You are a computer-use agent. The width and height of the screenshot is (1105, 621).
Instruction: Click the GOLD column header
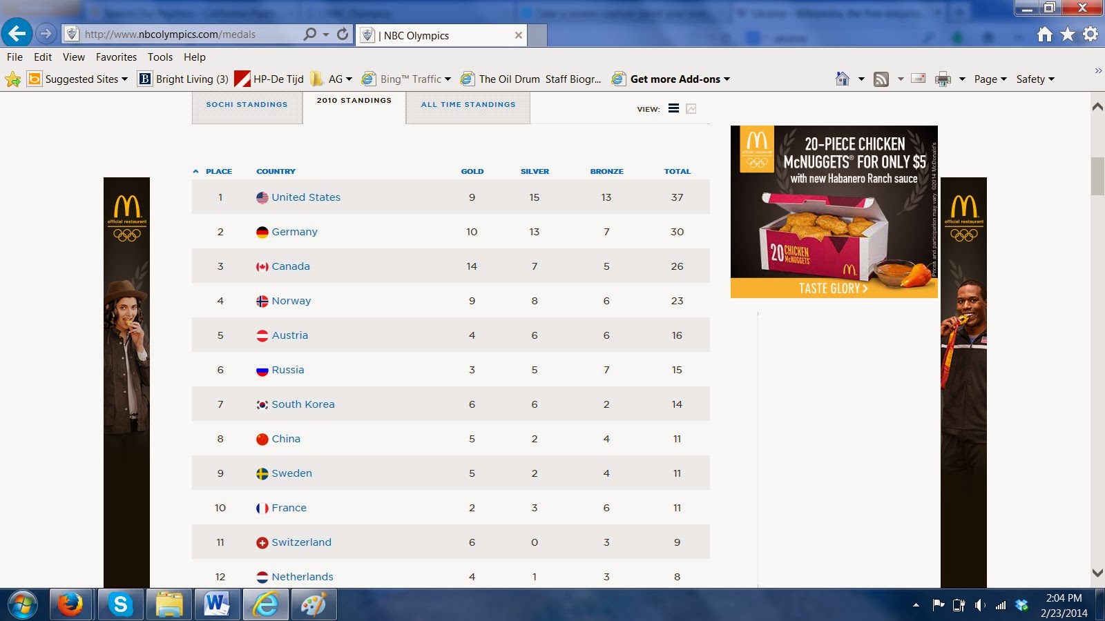(472, 171)
